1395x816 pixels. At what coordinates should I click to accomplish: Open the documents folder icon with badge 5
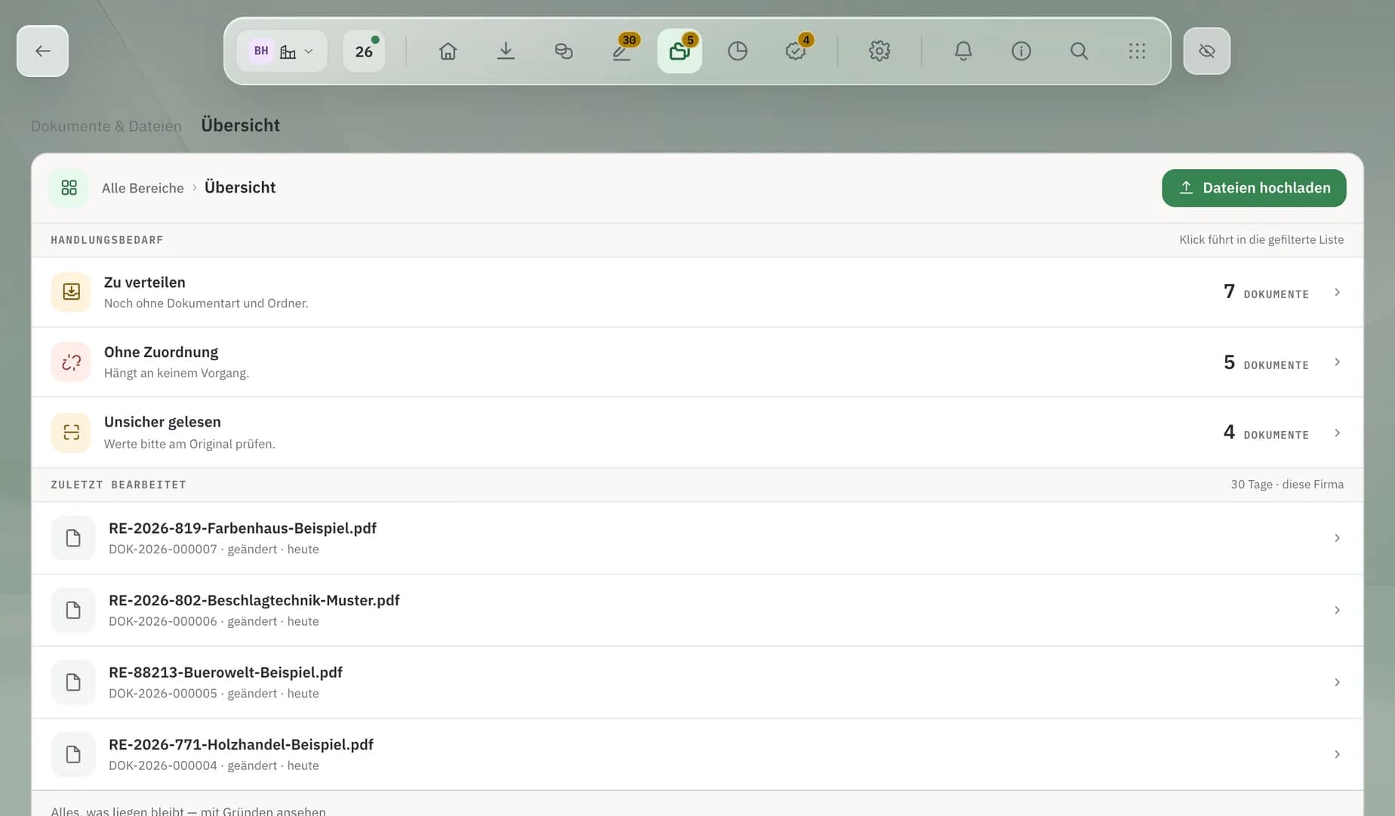pyautogui.click(x=679, y=51)
